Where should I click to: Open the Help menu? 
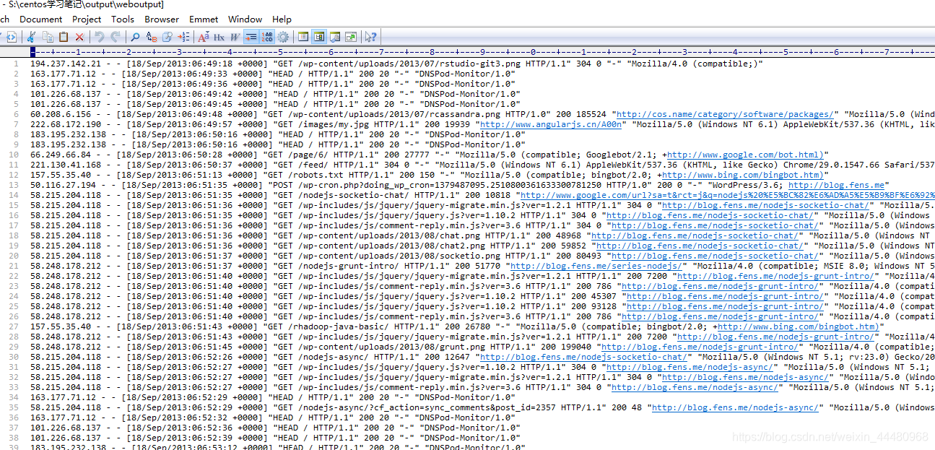(282, 19)
